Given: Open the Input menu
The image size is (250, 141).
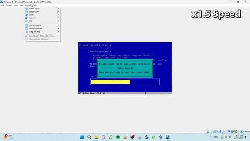Looking at the screenshot, I should point(21,5).
